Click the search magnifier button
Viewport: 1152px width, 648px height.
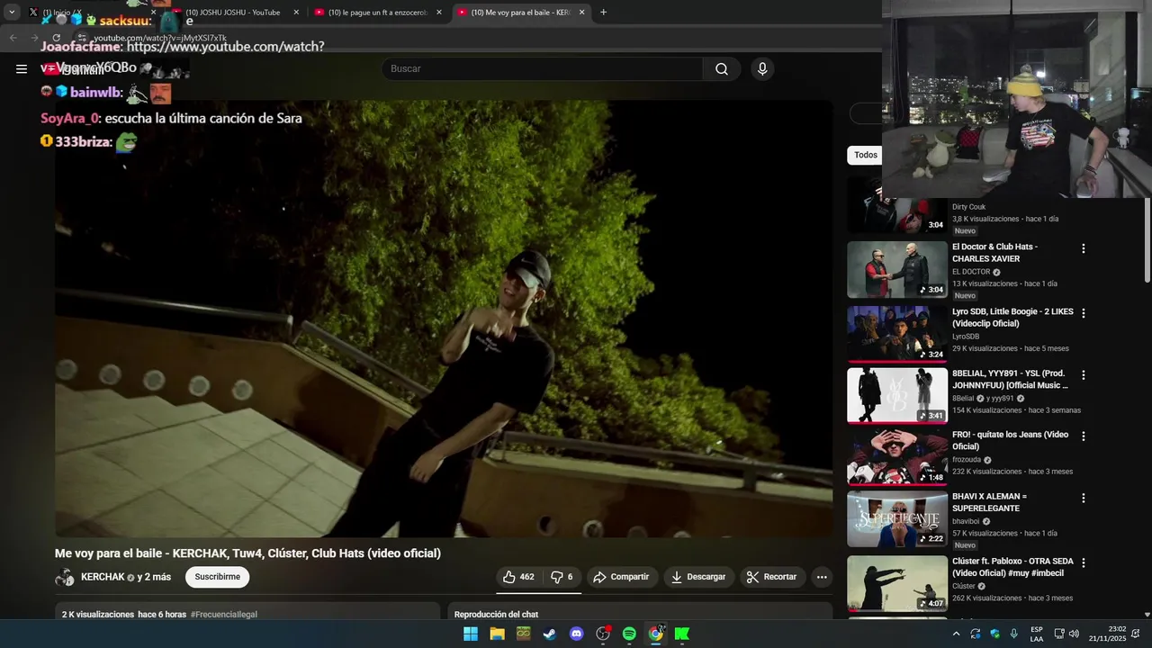[722, 69]
